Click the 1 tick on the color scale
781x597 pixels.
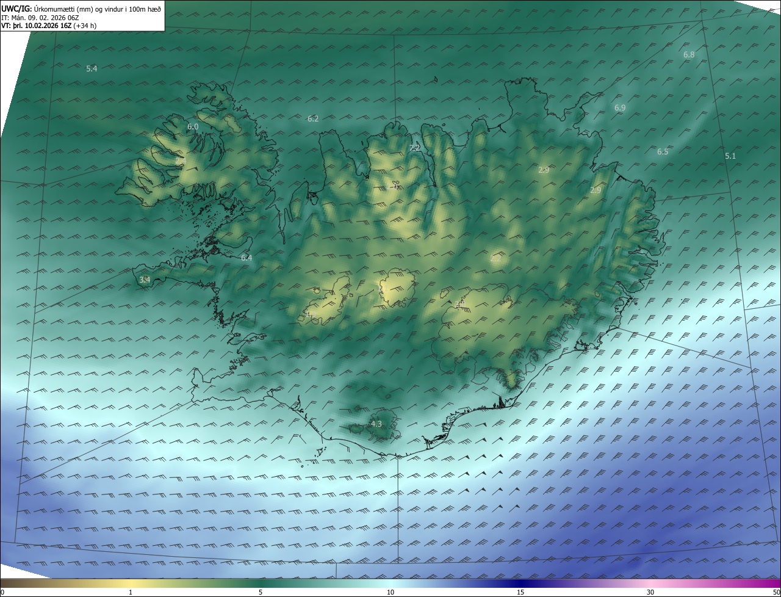coord(131,592)
